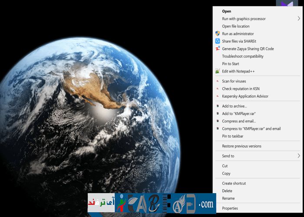This screenshot has height=217, width=304.
Task: Click the WinRAR icon beside Compress and email
Action: click(218, 121)
